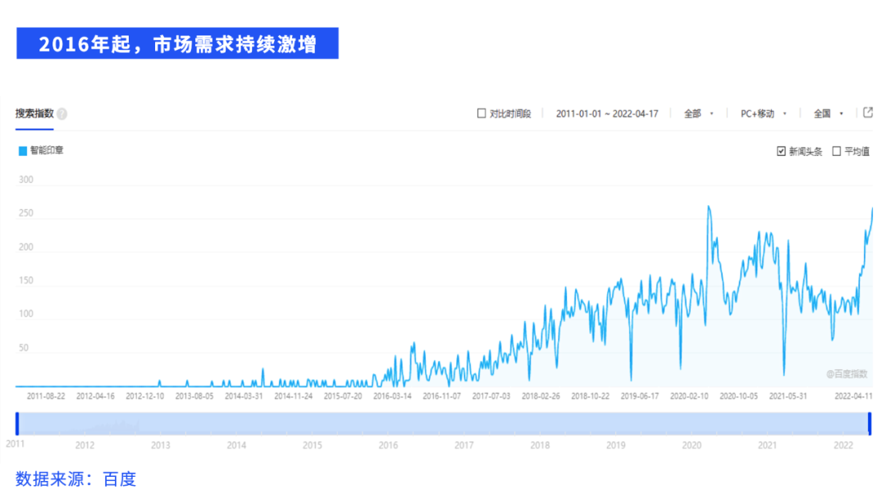Click the export icon at top right

point(868,113)
